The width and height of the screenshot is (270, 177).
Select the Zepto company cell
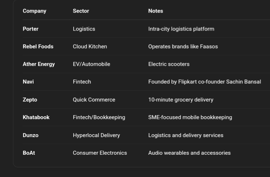(x=30, y=100)
